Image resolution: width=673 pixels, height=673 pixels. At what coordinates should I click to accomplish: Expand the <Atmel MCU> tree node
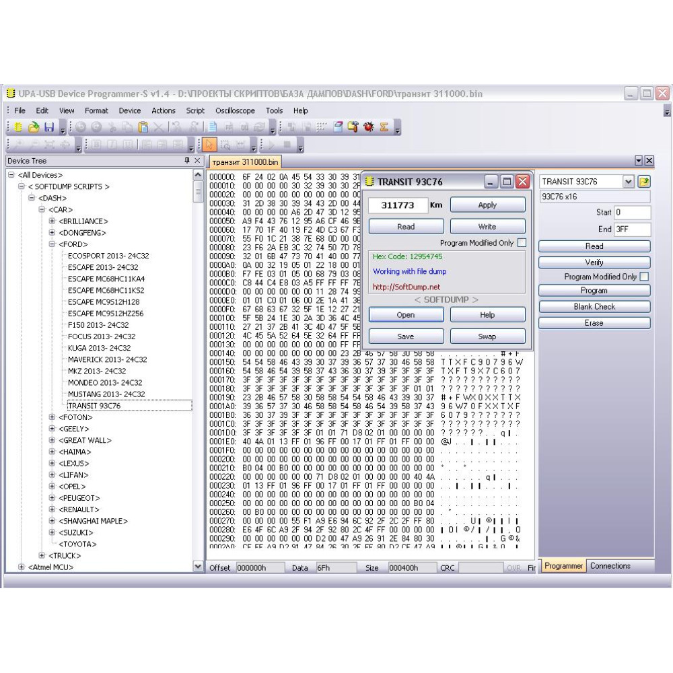tap(21, 567)
